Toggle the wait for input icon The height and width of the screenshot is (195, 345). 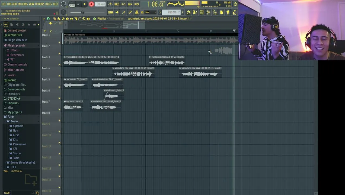(x=117, y=4)
